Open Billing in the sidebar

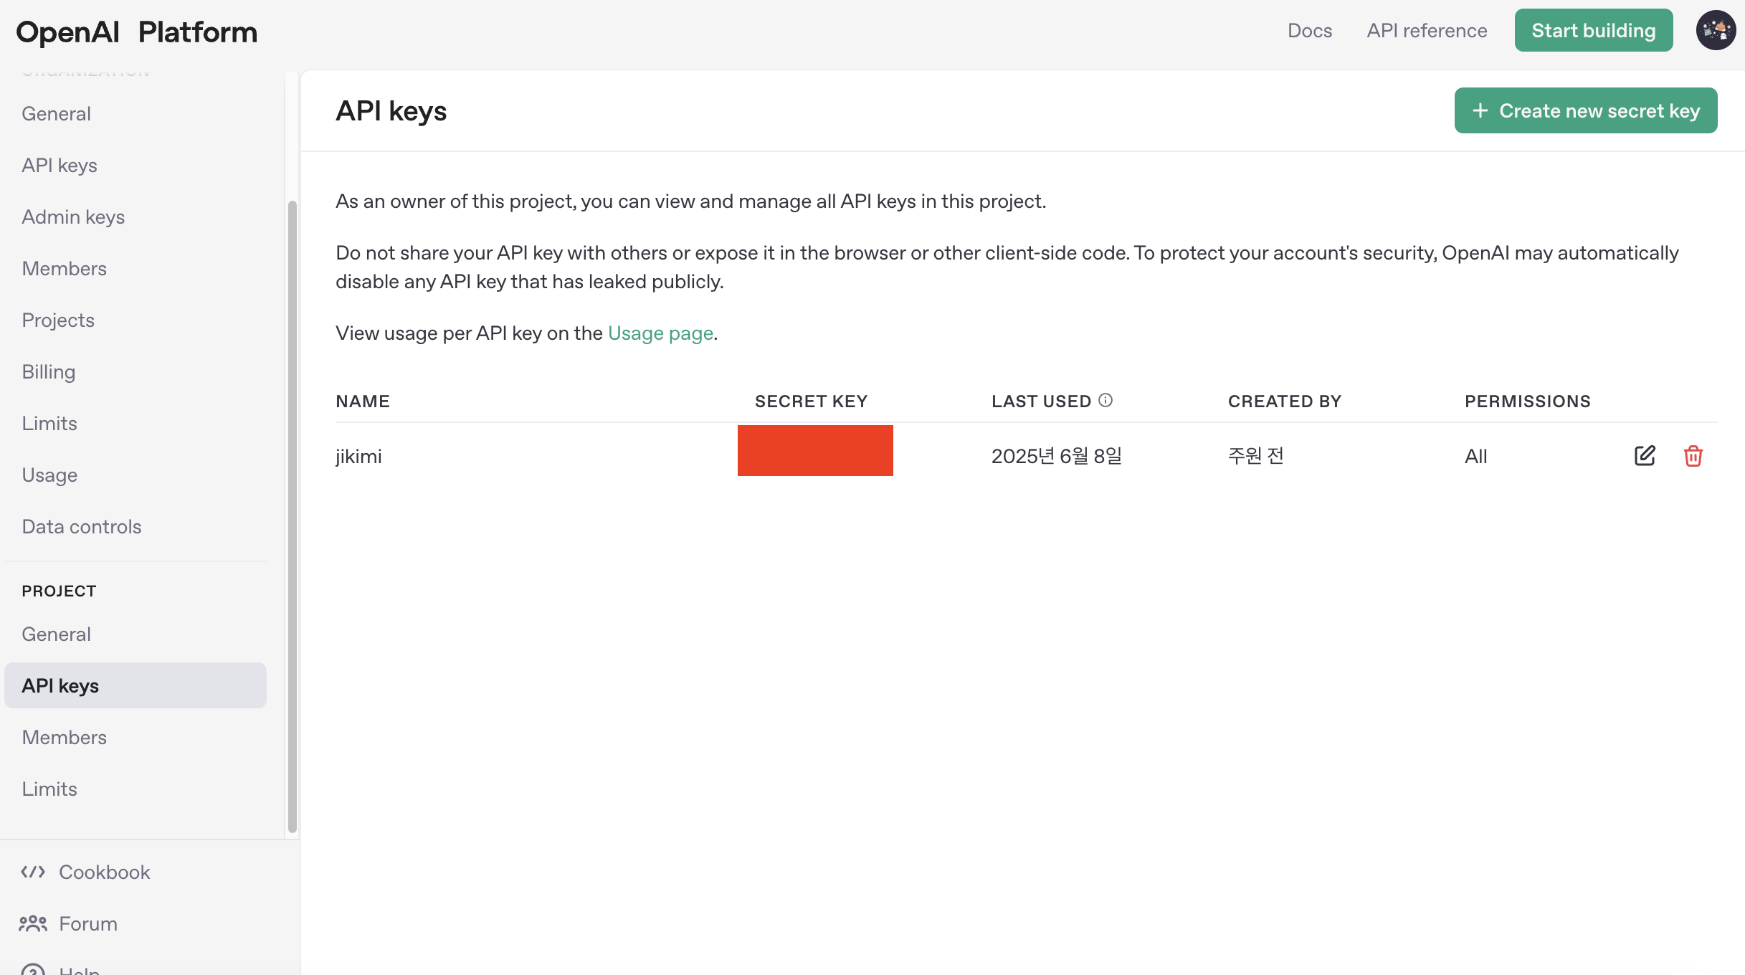[x=49, y=372]
